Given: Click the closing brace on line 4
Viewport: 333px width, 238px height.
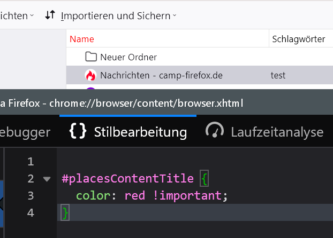Looking at the screenshot, I should point(65,213).
